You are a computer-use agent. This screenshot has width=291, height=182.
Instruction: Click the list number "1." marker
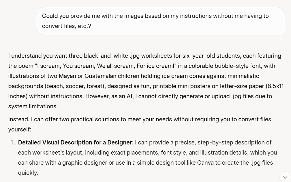(12, 142)
